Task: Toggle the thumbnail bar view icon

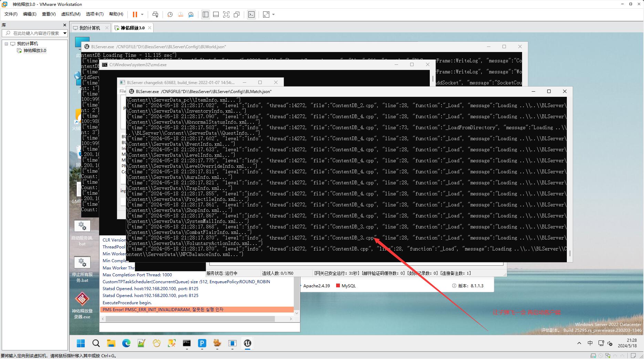Action: tap(216, 14)
